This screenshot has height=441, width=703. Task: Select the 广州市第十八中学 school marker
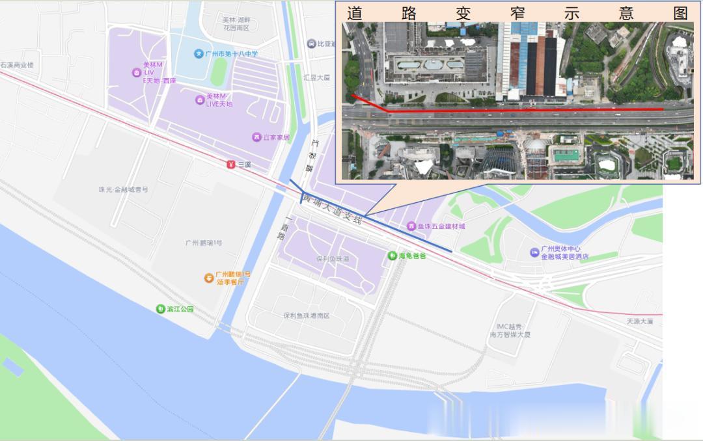coord(199,54)
